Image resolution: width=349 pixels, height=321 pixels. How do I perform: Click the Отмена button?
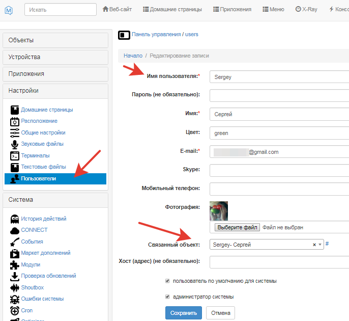220,313
